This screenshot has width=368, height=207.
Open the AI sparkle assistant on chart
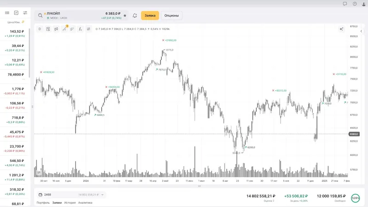(x=341, y=29)
